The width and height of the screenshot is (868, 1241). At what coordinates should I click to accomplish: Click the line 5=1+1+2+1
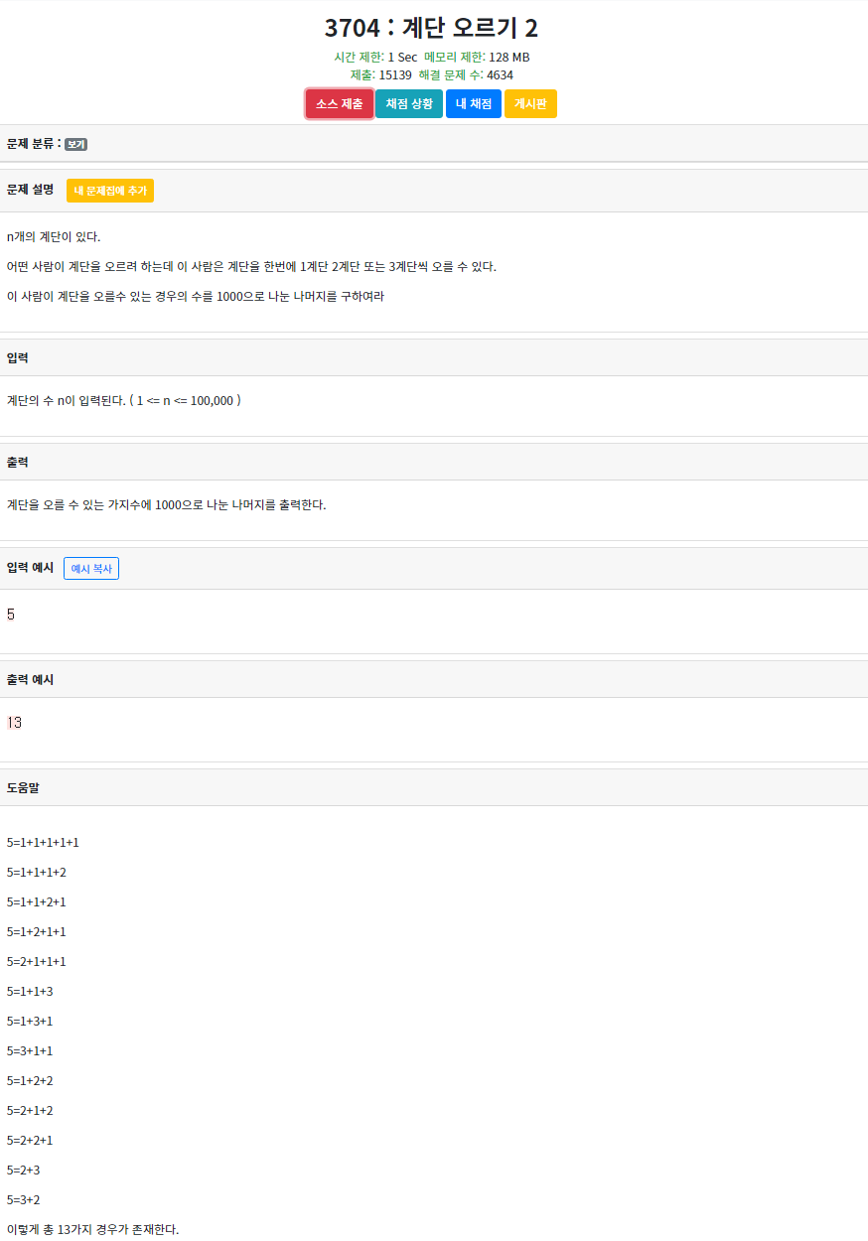[x=37, y=901]
